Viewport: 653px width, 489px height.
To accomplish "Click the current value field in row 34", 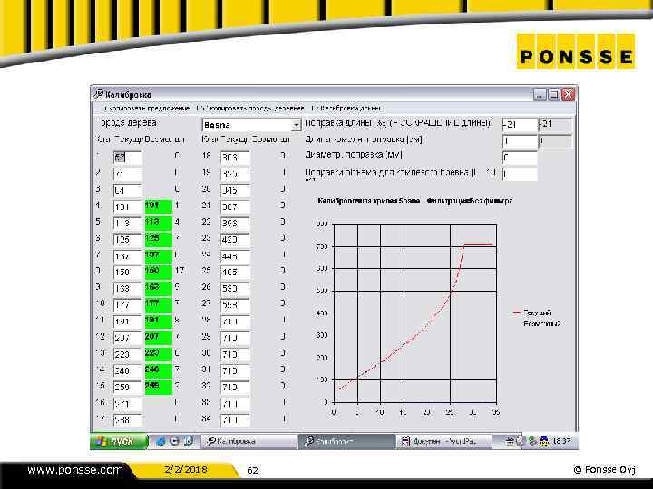I will point(235,420).
